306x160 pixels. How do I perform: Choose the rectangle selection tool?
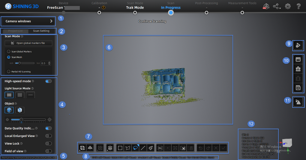[x=120, y=148]
